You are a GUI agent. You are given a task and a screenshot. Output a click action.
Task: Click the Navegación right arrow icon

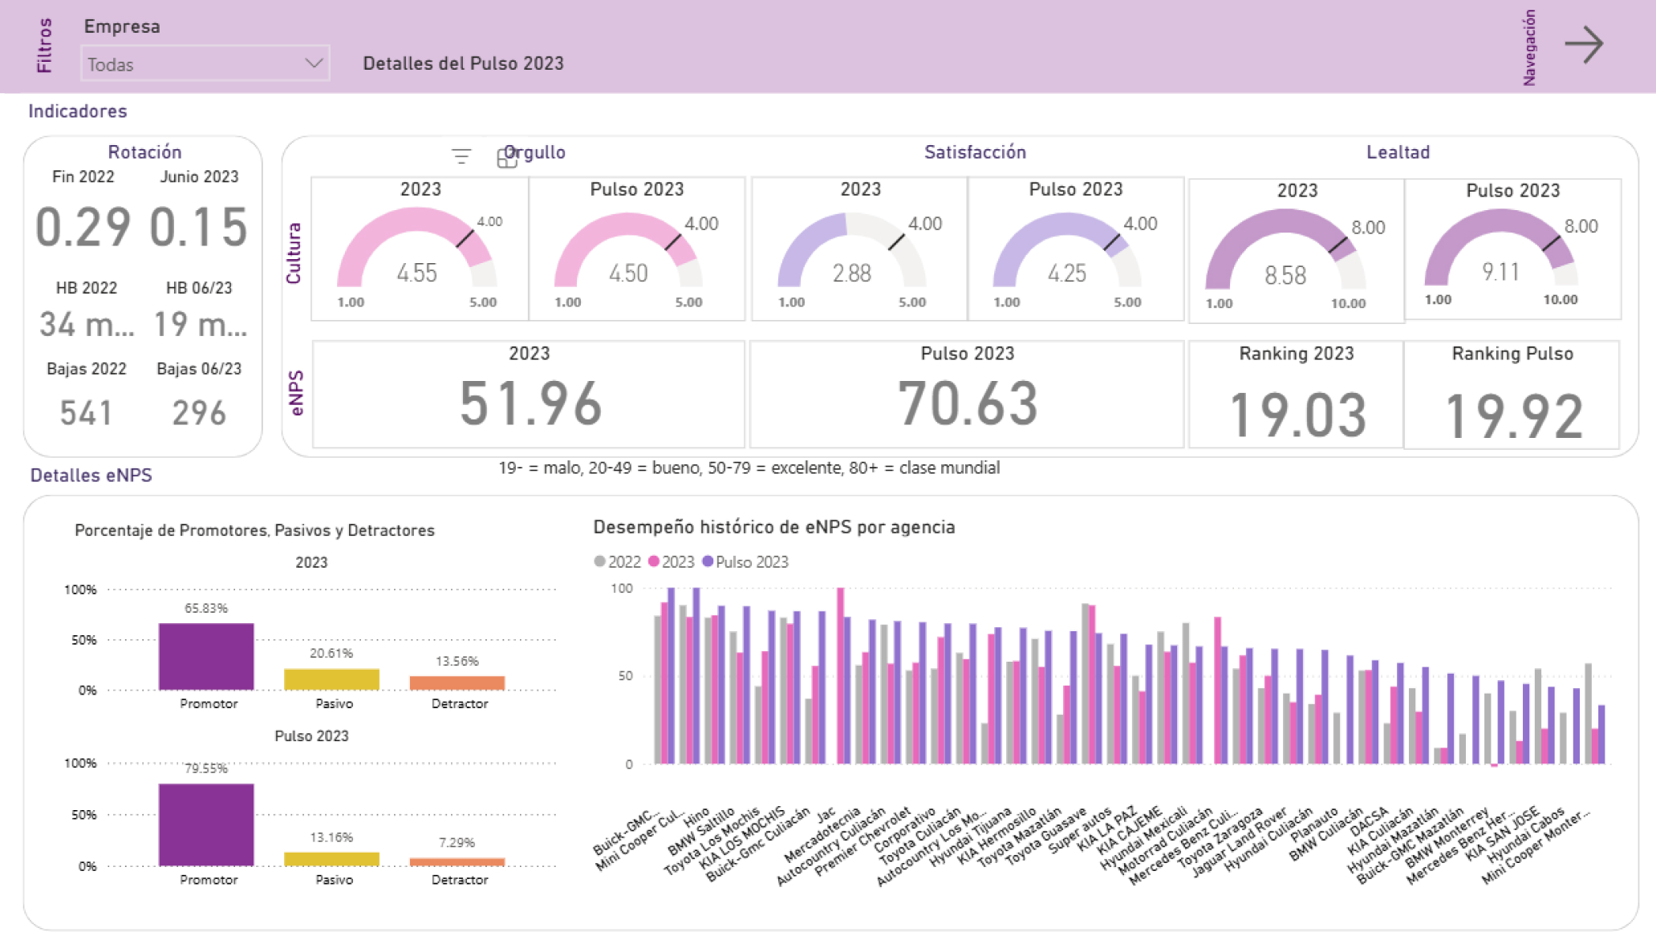point(1584,45)
